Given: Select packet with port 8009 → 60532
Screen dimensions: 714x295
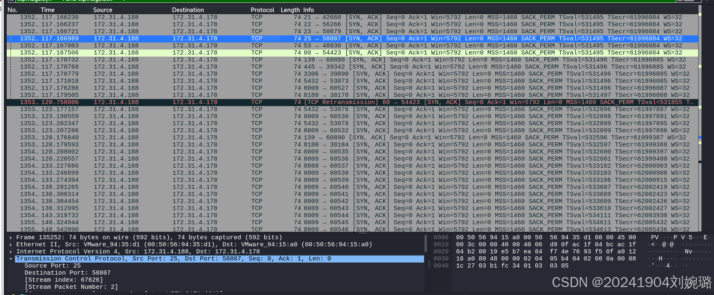Looking at the screenshot, I should coord(352,130).
